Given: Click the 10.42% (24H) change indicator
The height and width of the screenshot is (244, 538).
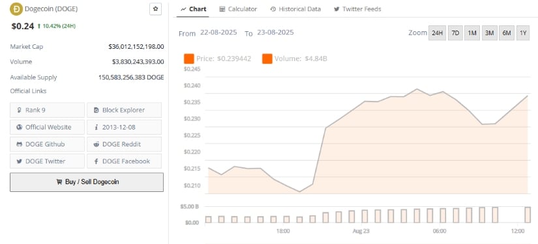Looking at the screenshot, I should click(x=57, y=26).
